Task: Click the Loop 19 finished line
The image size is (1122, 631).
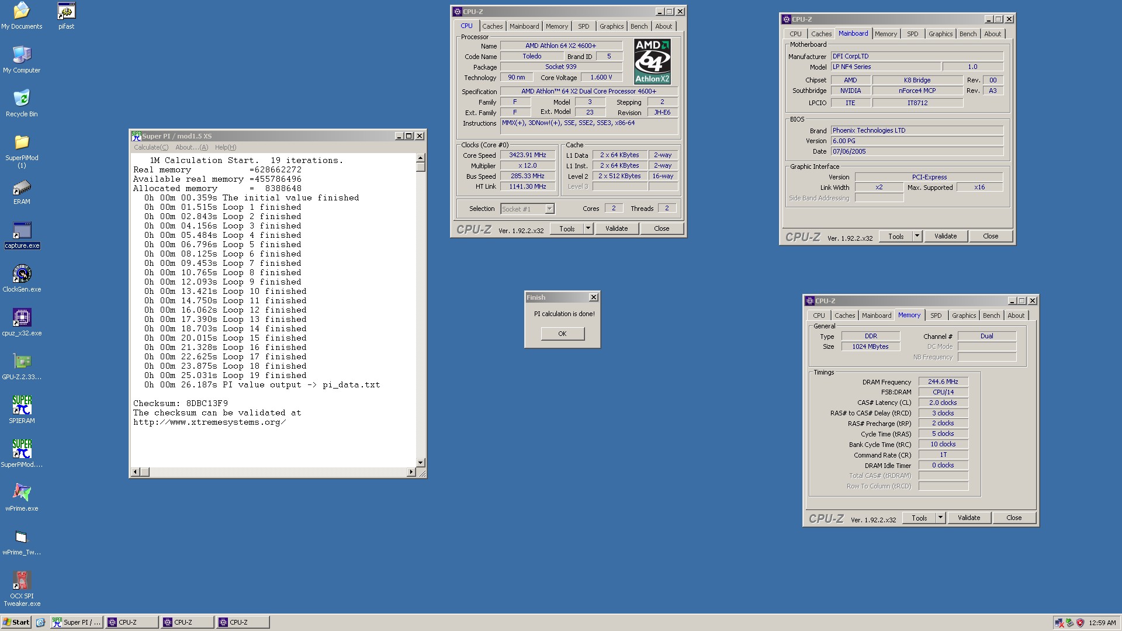Action: [x=226, y=376]
